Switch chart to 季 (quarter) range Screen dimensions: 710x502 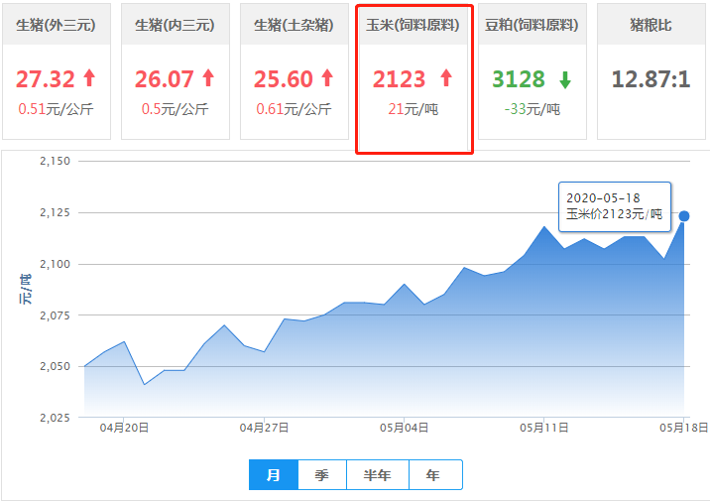coord(322,475)
